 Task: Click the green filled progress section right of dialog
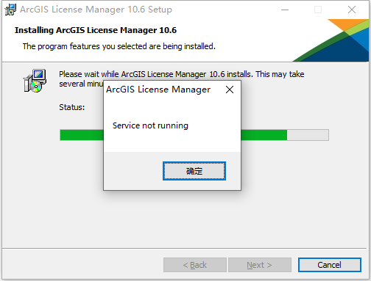point(264,135)
